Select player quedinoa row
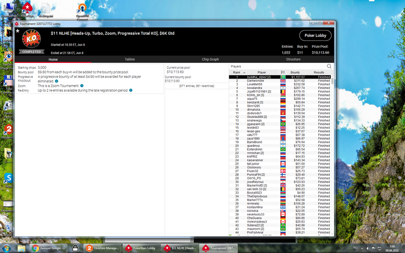 [x=279, y=146]
